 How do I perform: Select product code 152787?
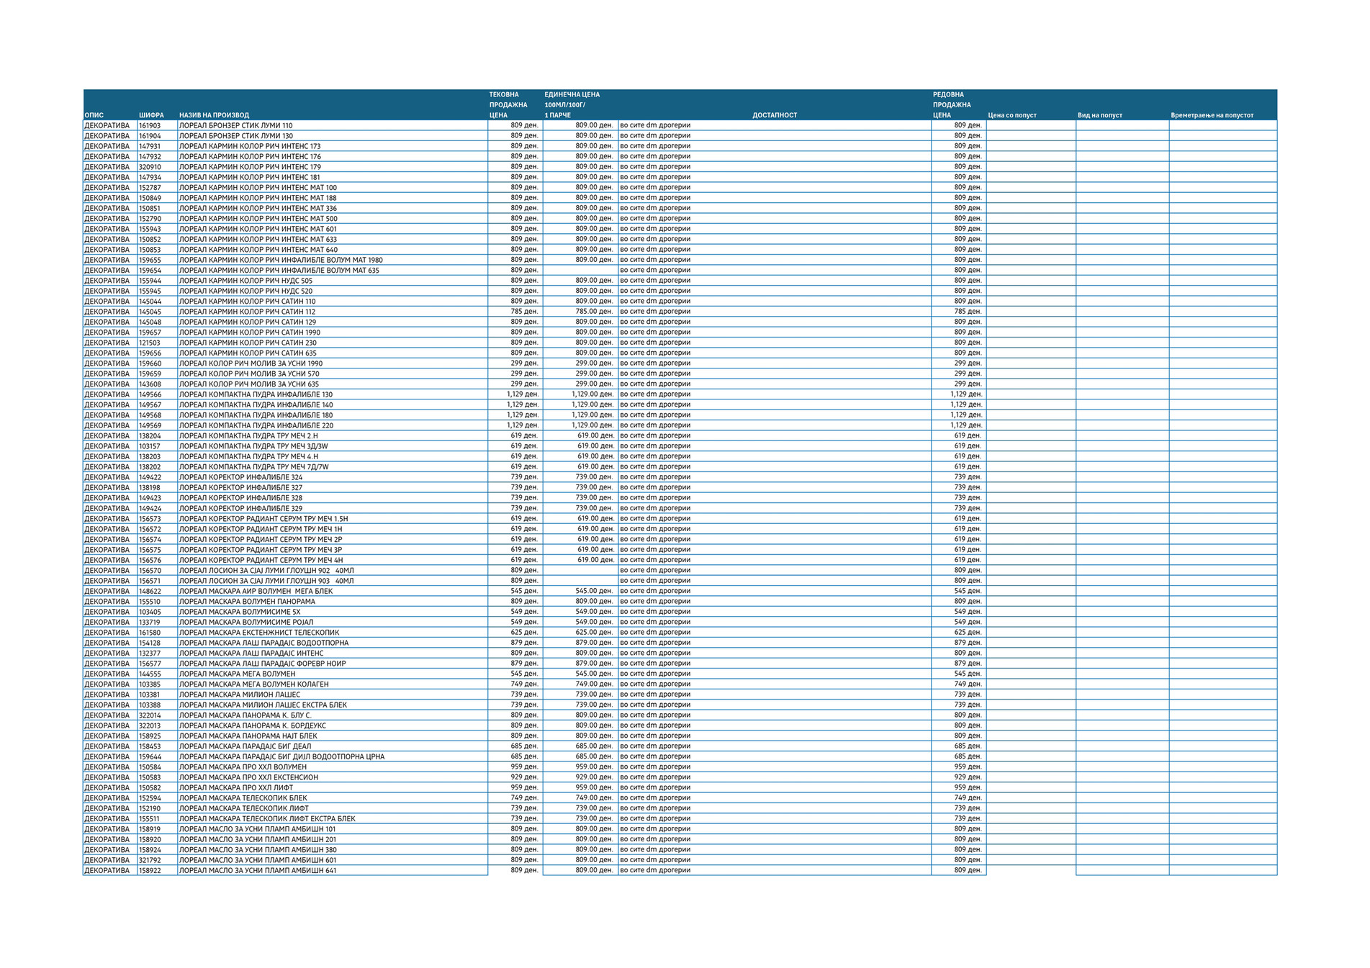pos(150,188)
